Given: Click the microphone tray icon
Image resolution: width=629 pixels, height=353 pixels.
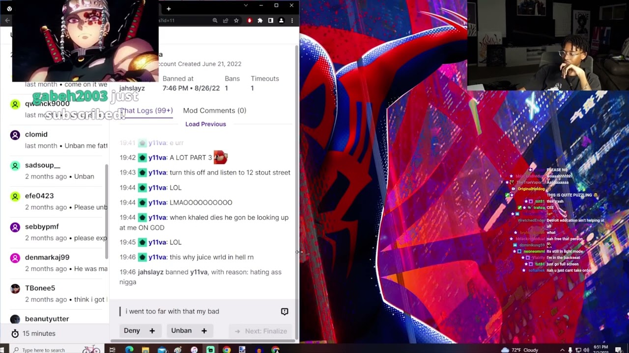Looking at the screenshot, I should (x=570, y=350).
